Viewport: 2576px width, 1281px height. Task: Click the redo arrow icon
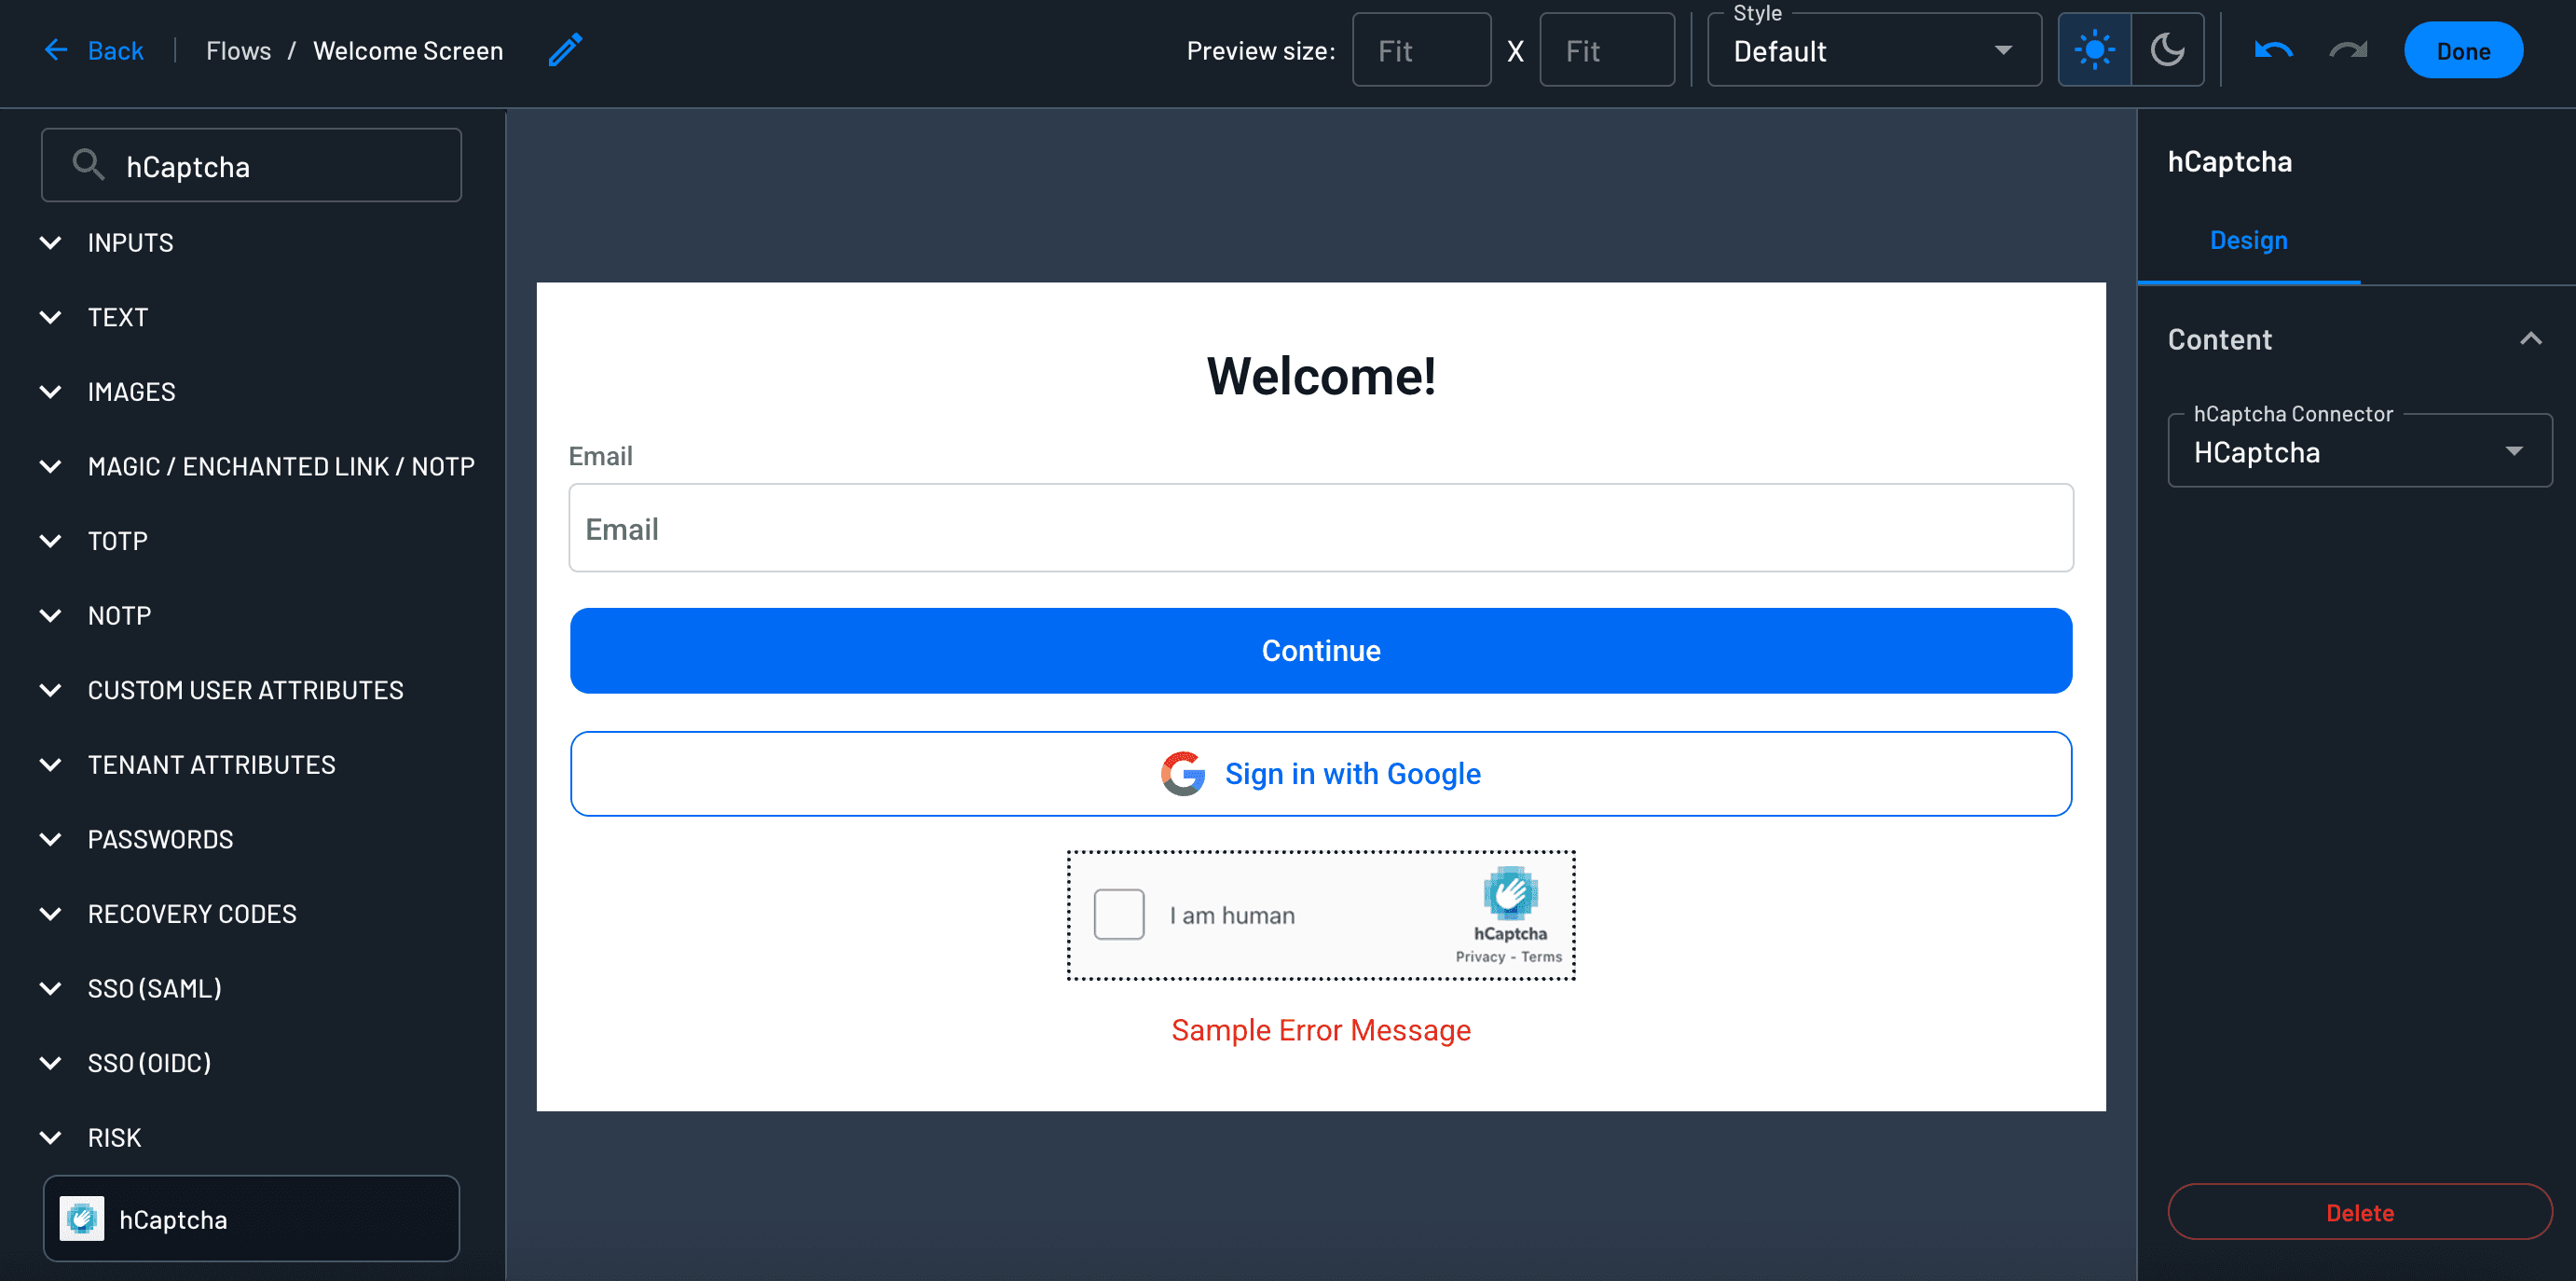(x=2348, y=50)
